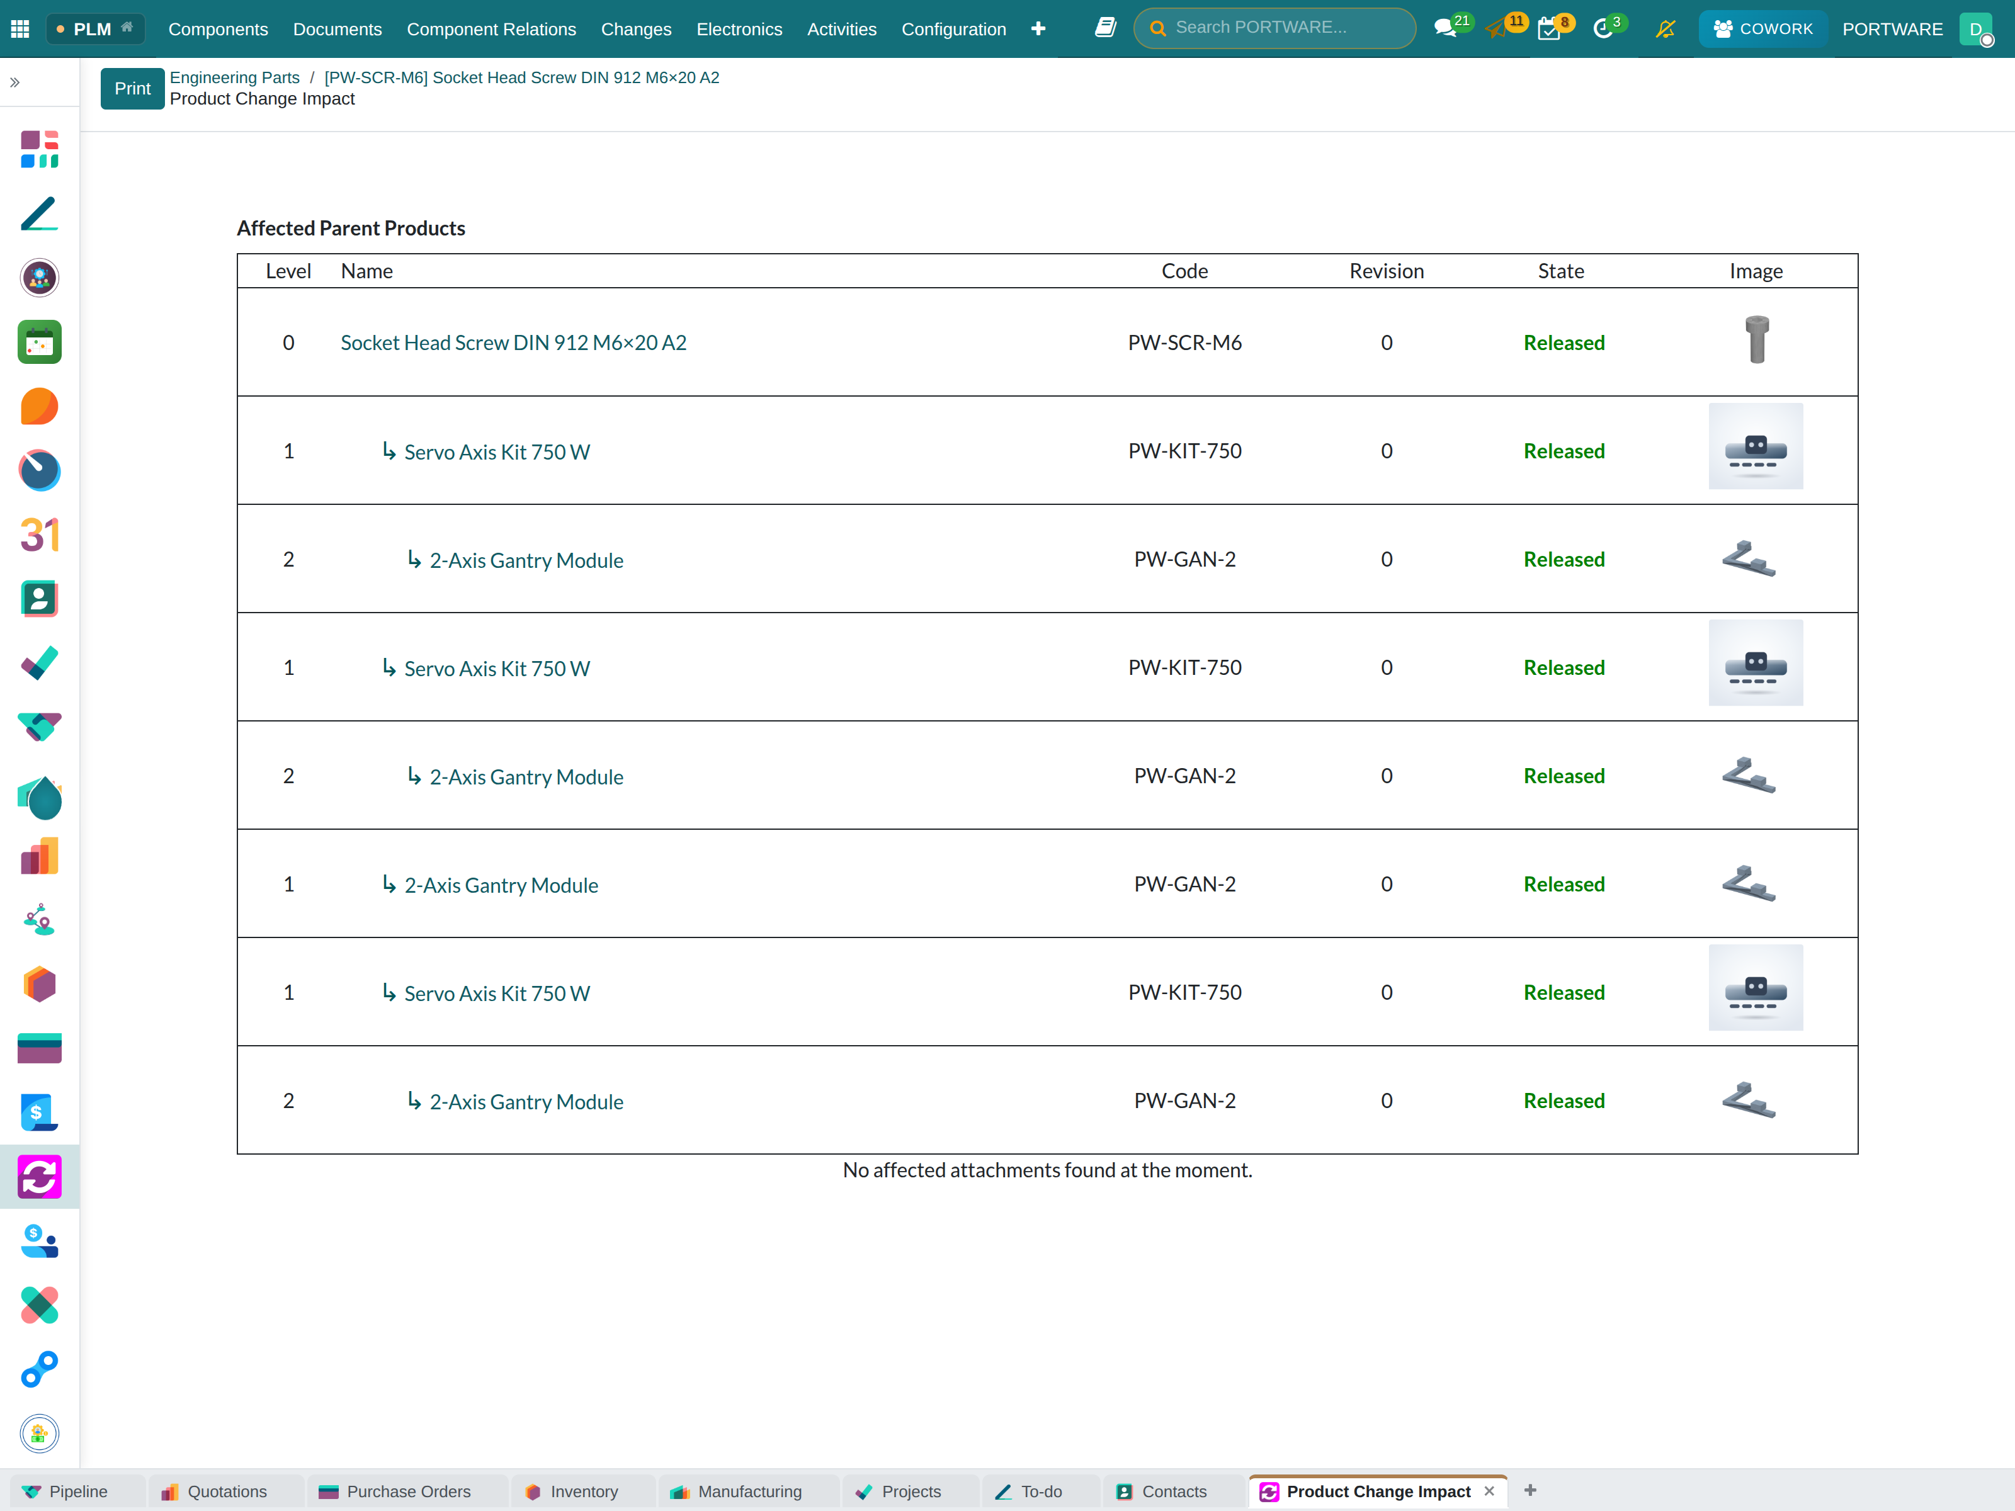Open the apps grid menu icon
2015x1511 pixels.
click(x=20, y=29)
